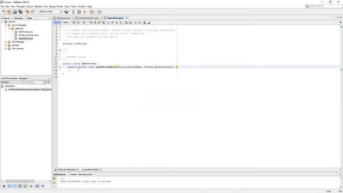343x193 pixels.
Task: Click the Source view button
Action: [x=57, y=23]
